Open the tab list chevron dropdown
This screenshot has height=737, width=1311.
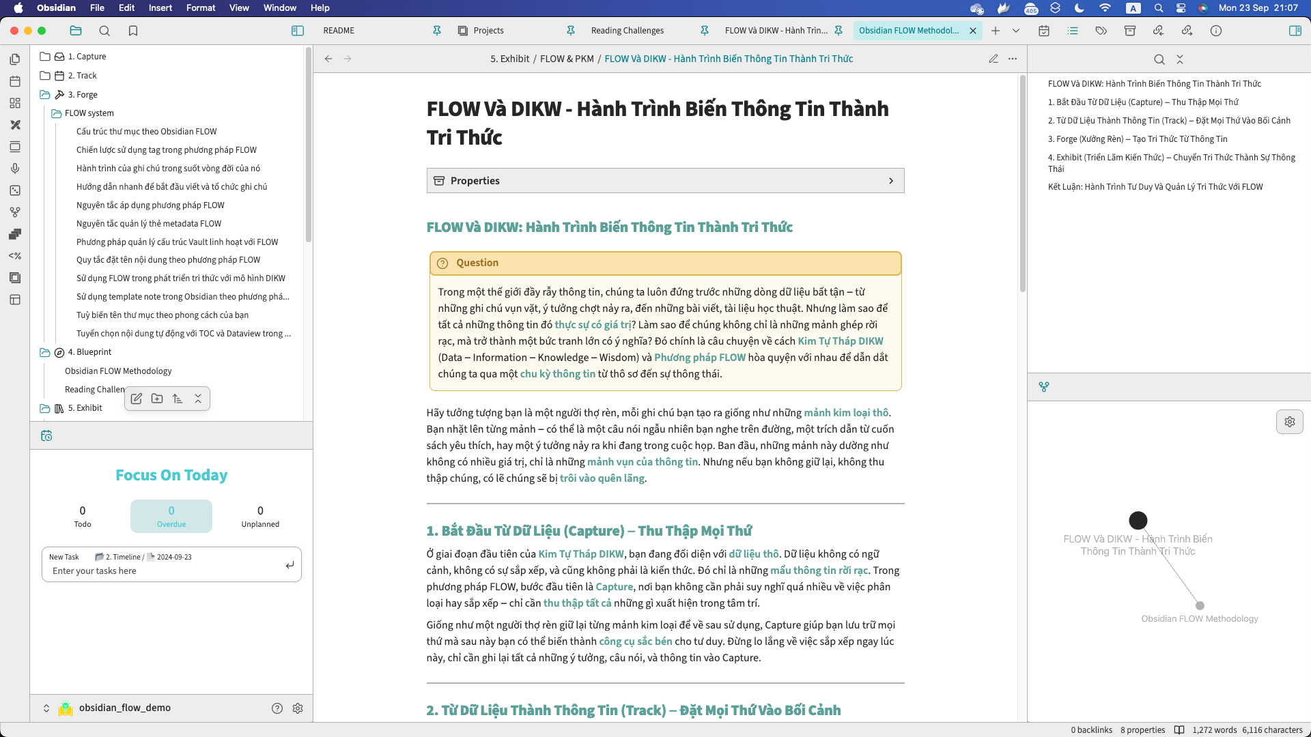click(x=1017, y=31)
